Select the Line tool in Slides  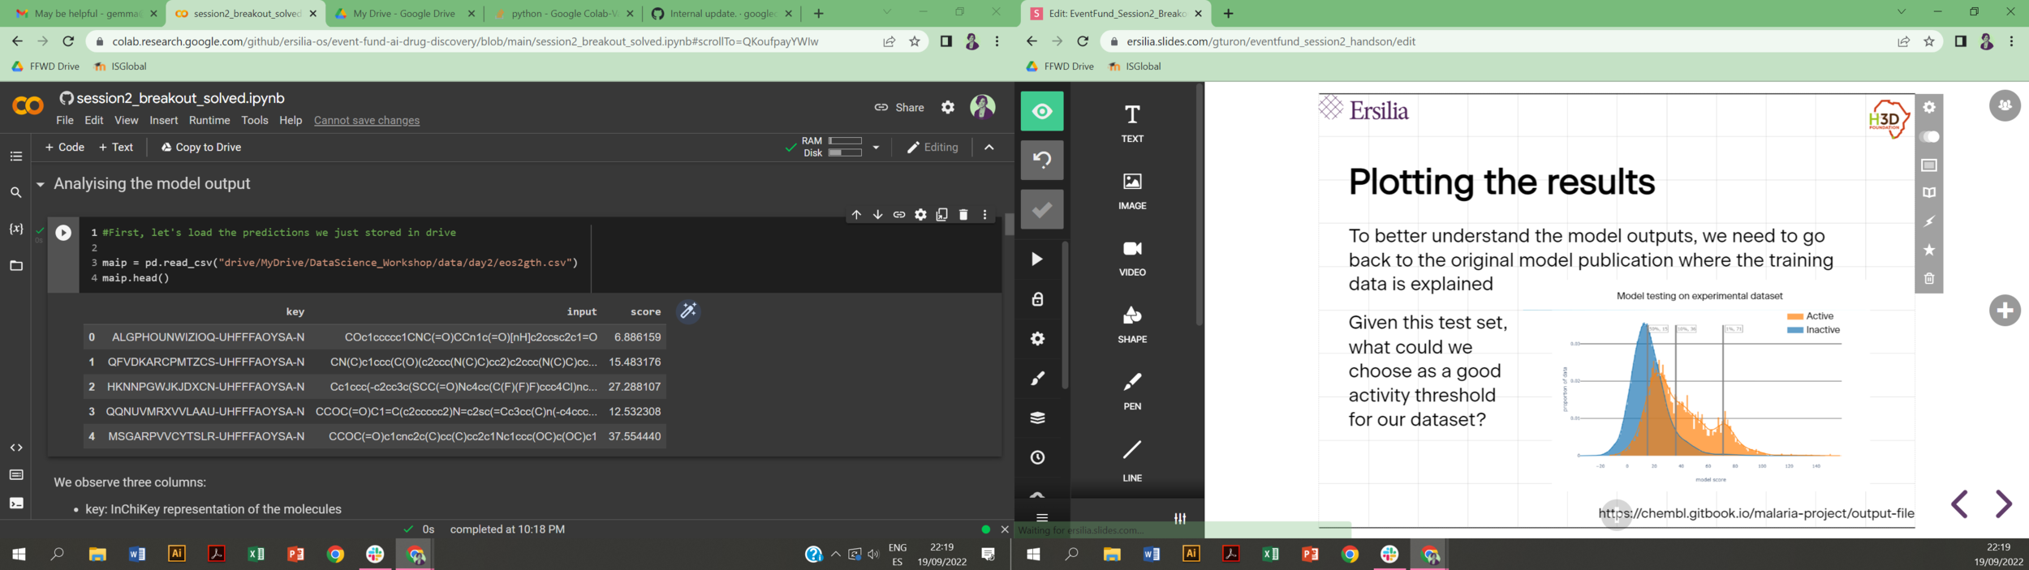click(1132, 461)
